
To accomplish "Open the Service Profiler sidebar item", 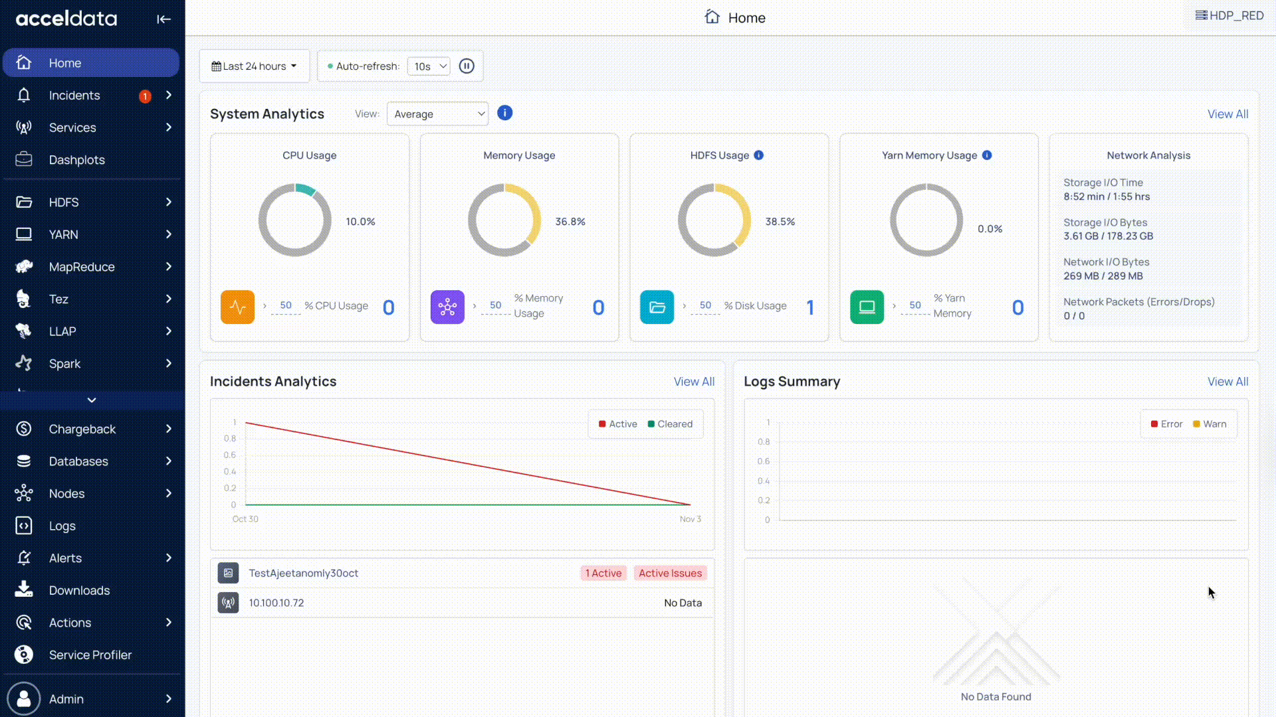I will click(x=90, y=655).
